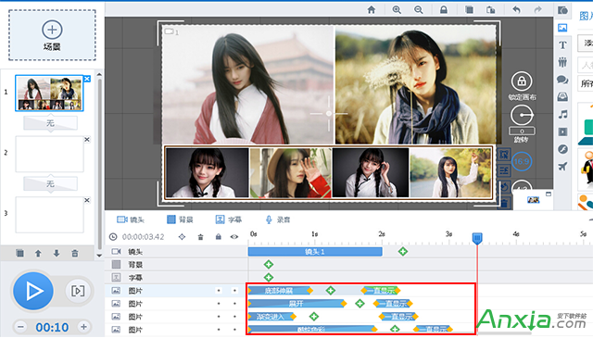This screenshot has width=593, height=338.
Task: Select the scene 1 thumbnail
Action: coord(49,93)
